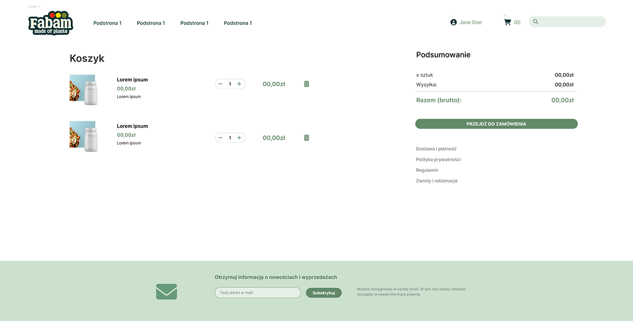Decrease quantity of the first product
633x321 pixels.
pyautogui.click(x=220, y=83)
